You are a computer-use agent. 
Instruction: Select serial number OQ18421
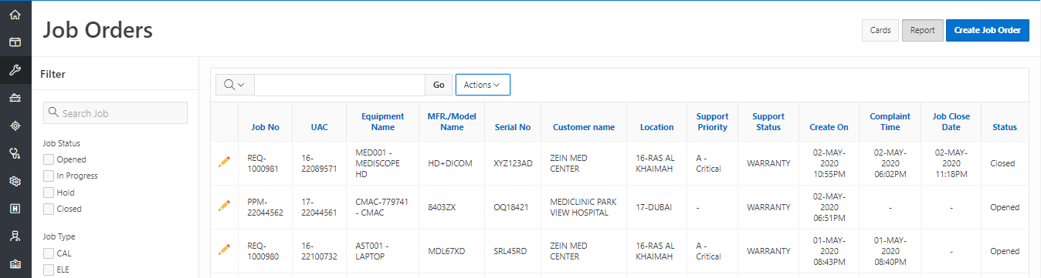pyautogui.click(x=511, y=207)
